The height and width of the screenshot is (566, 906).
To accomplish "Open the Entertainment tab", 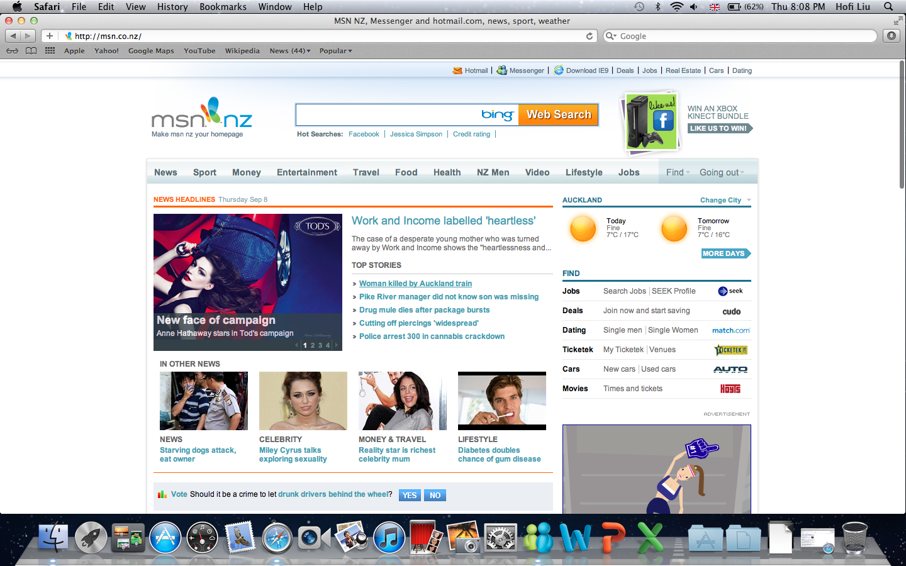I will pos(307,172).
